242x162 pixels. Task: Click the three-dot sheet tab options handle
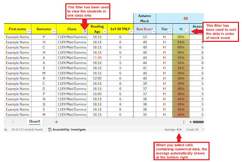point(184,122)
